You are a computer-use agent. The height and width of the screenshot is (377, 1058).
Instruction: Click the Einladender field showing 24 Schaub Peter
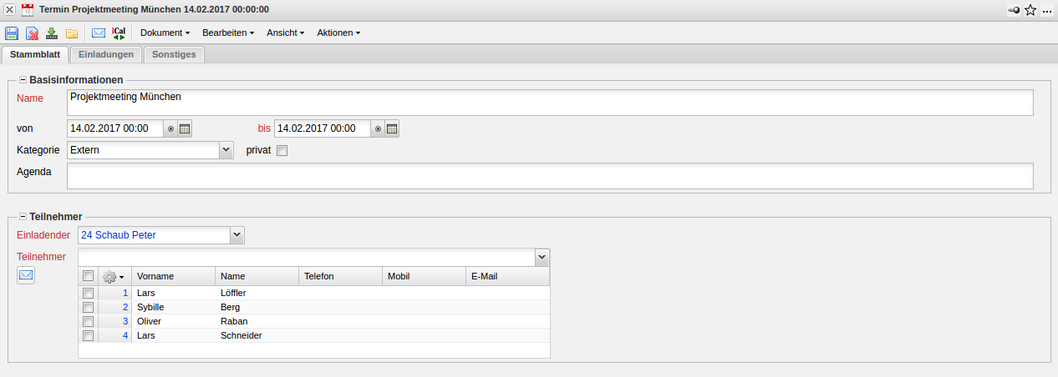click(154, 235)
